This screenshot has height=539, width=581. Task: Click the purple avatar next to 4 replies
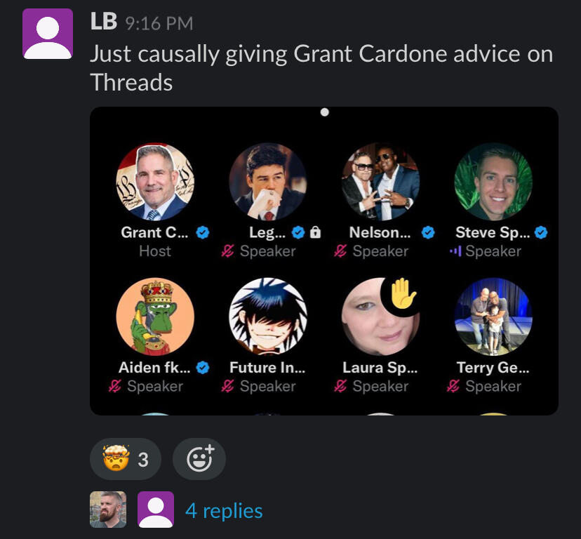pos(156,510)
